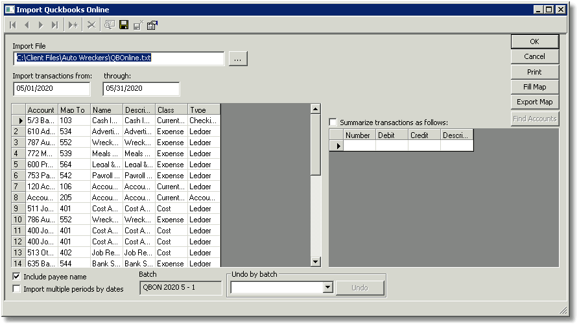Click the application icon in title bar
This screenshot has height=326, width=579.
click(10, 10)
